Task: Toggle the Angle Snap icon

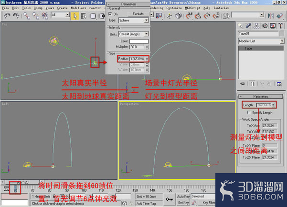Action: 198,16
